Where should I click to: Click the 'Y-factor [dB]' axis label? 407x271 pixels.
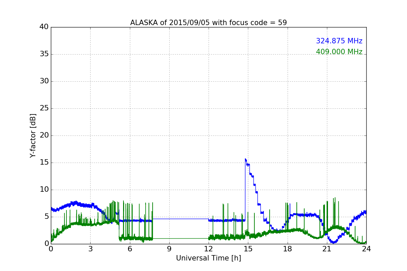(33, 135)
